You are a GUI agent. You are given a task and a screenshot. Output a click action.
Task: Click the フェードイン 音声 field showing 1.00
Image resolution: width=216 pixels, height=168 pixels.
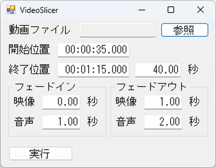(61, 122)
